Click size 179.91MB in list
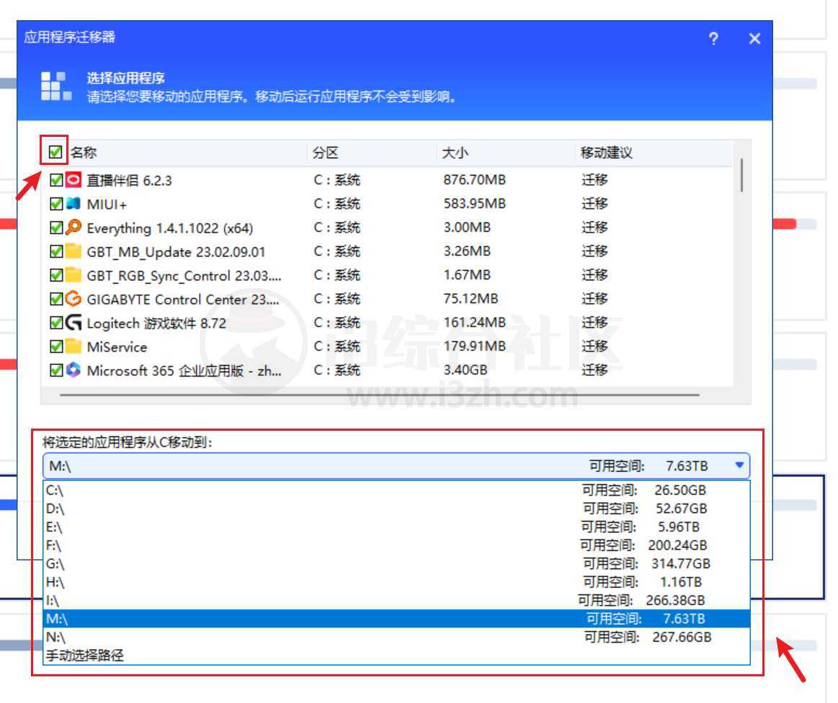Image resolution: width=838 pixels, height=703 pixels. point(474,346)
